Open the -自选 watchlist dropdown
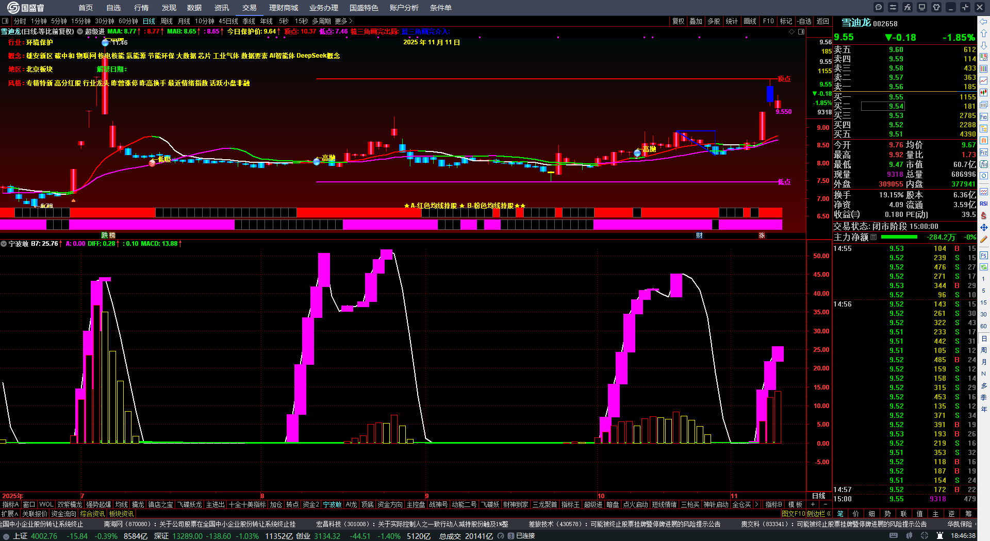 click(804, 21)
